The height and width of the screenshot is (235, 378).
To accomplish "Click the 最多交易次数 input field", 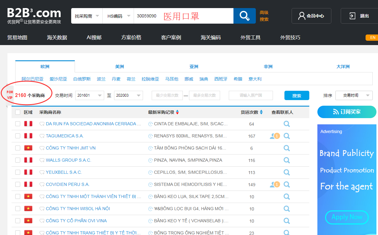I will coord(205,95).
